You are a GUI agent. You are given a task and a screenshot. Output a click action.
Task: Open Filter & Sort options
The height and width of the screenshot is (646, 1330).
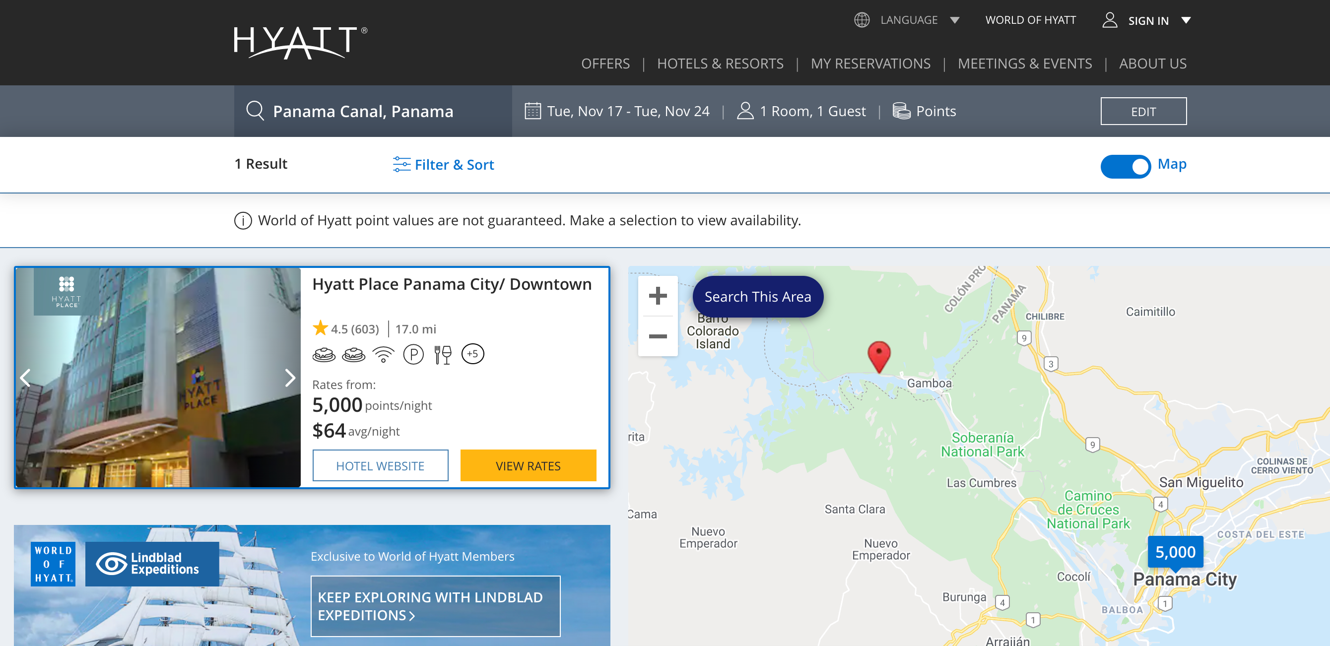[x=444, y=165]
